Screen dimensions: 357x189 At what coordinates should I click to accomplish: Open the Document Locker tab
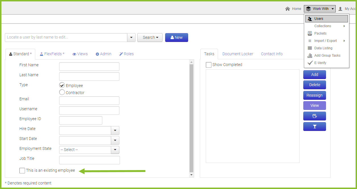pos(238,54)
